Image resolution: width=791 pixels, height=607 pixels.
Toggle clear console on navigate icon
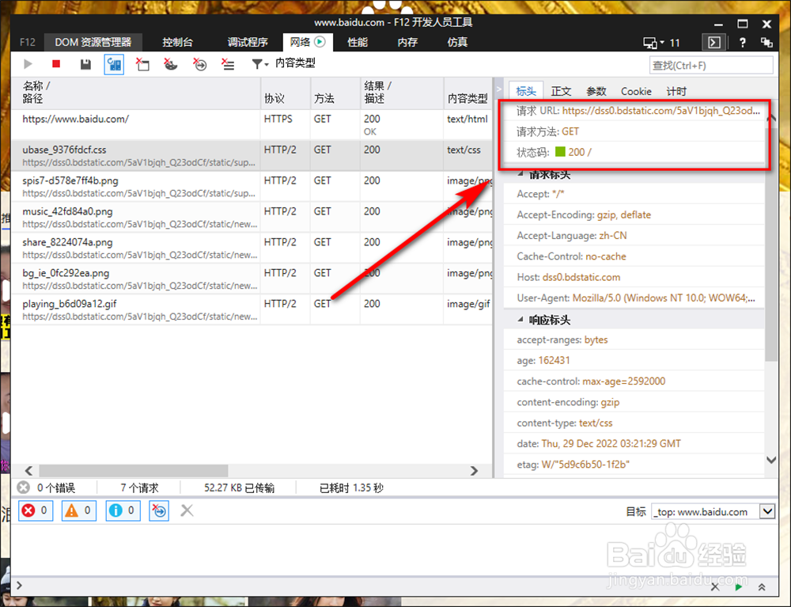coord(159,510)
